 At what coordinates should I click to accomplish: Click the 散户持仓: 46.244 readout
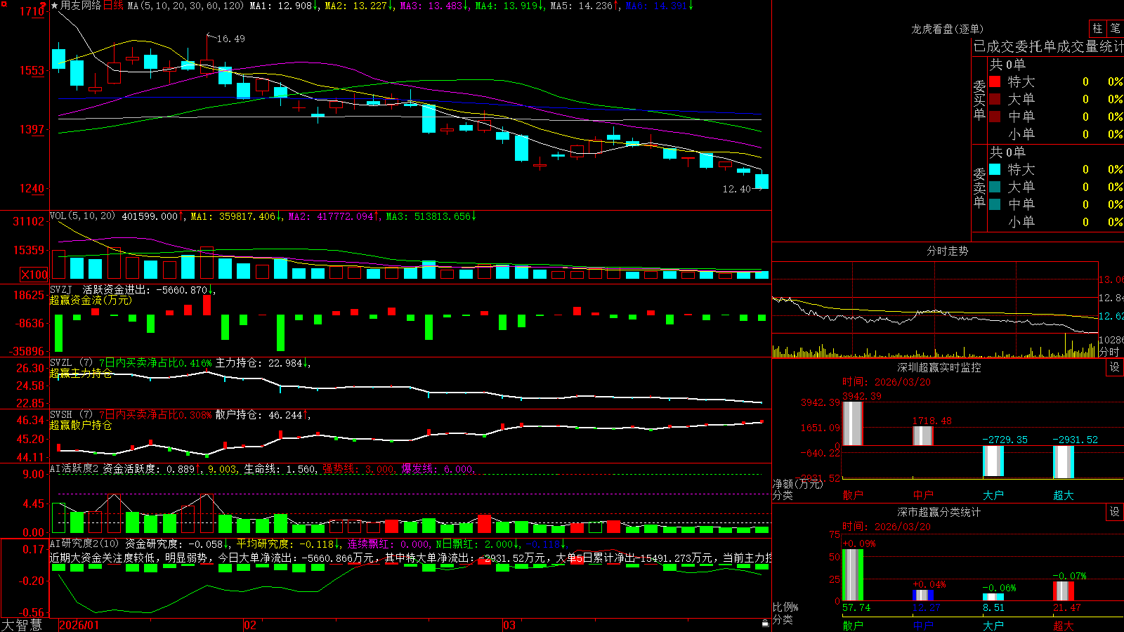[263, 415]
